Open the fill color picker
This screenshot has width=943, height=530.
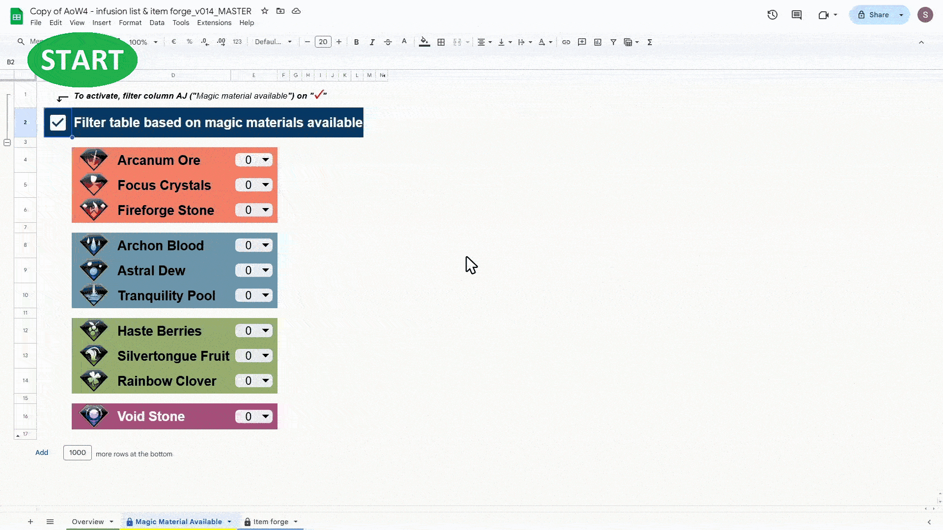tap(424, 42)
